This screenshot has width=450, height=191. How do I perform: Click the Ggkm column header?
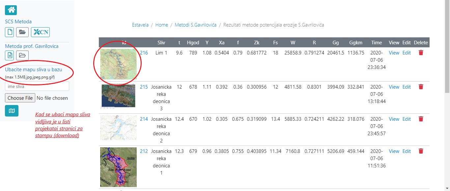pos(356,42)
